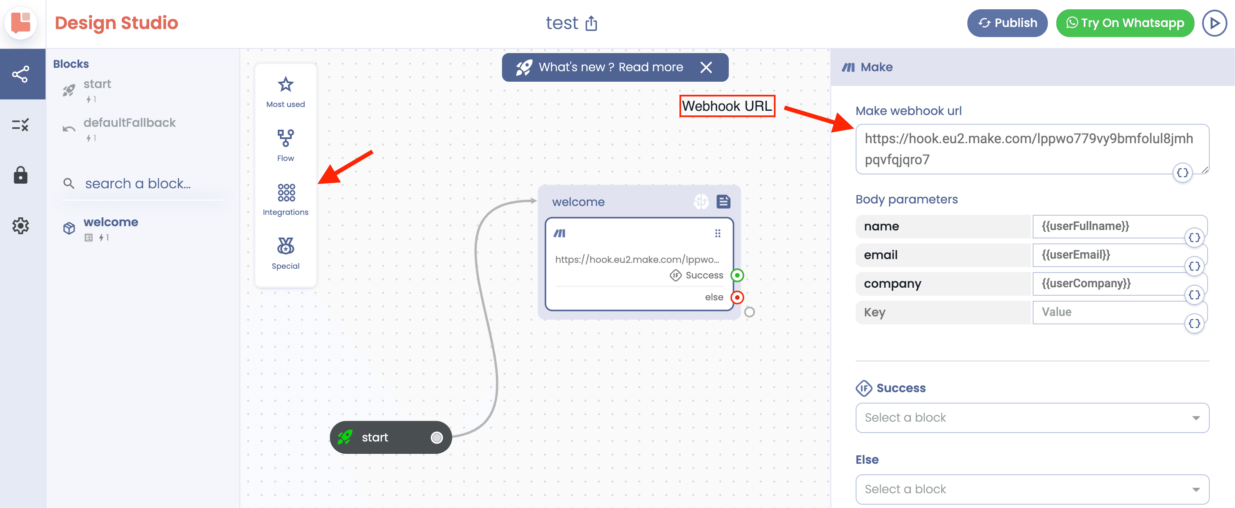Insert variable for company parameter value
The width and height of the screenshot is (1235, 508).
point(1194,295)
